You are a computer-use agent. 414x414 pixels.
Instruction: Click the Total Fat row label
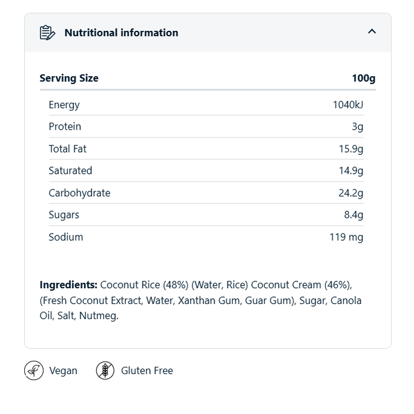68,149
